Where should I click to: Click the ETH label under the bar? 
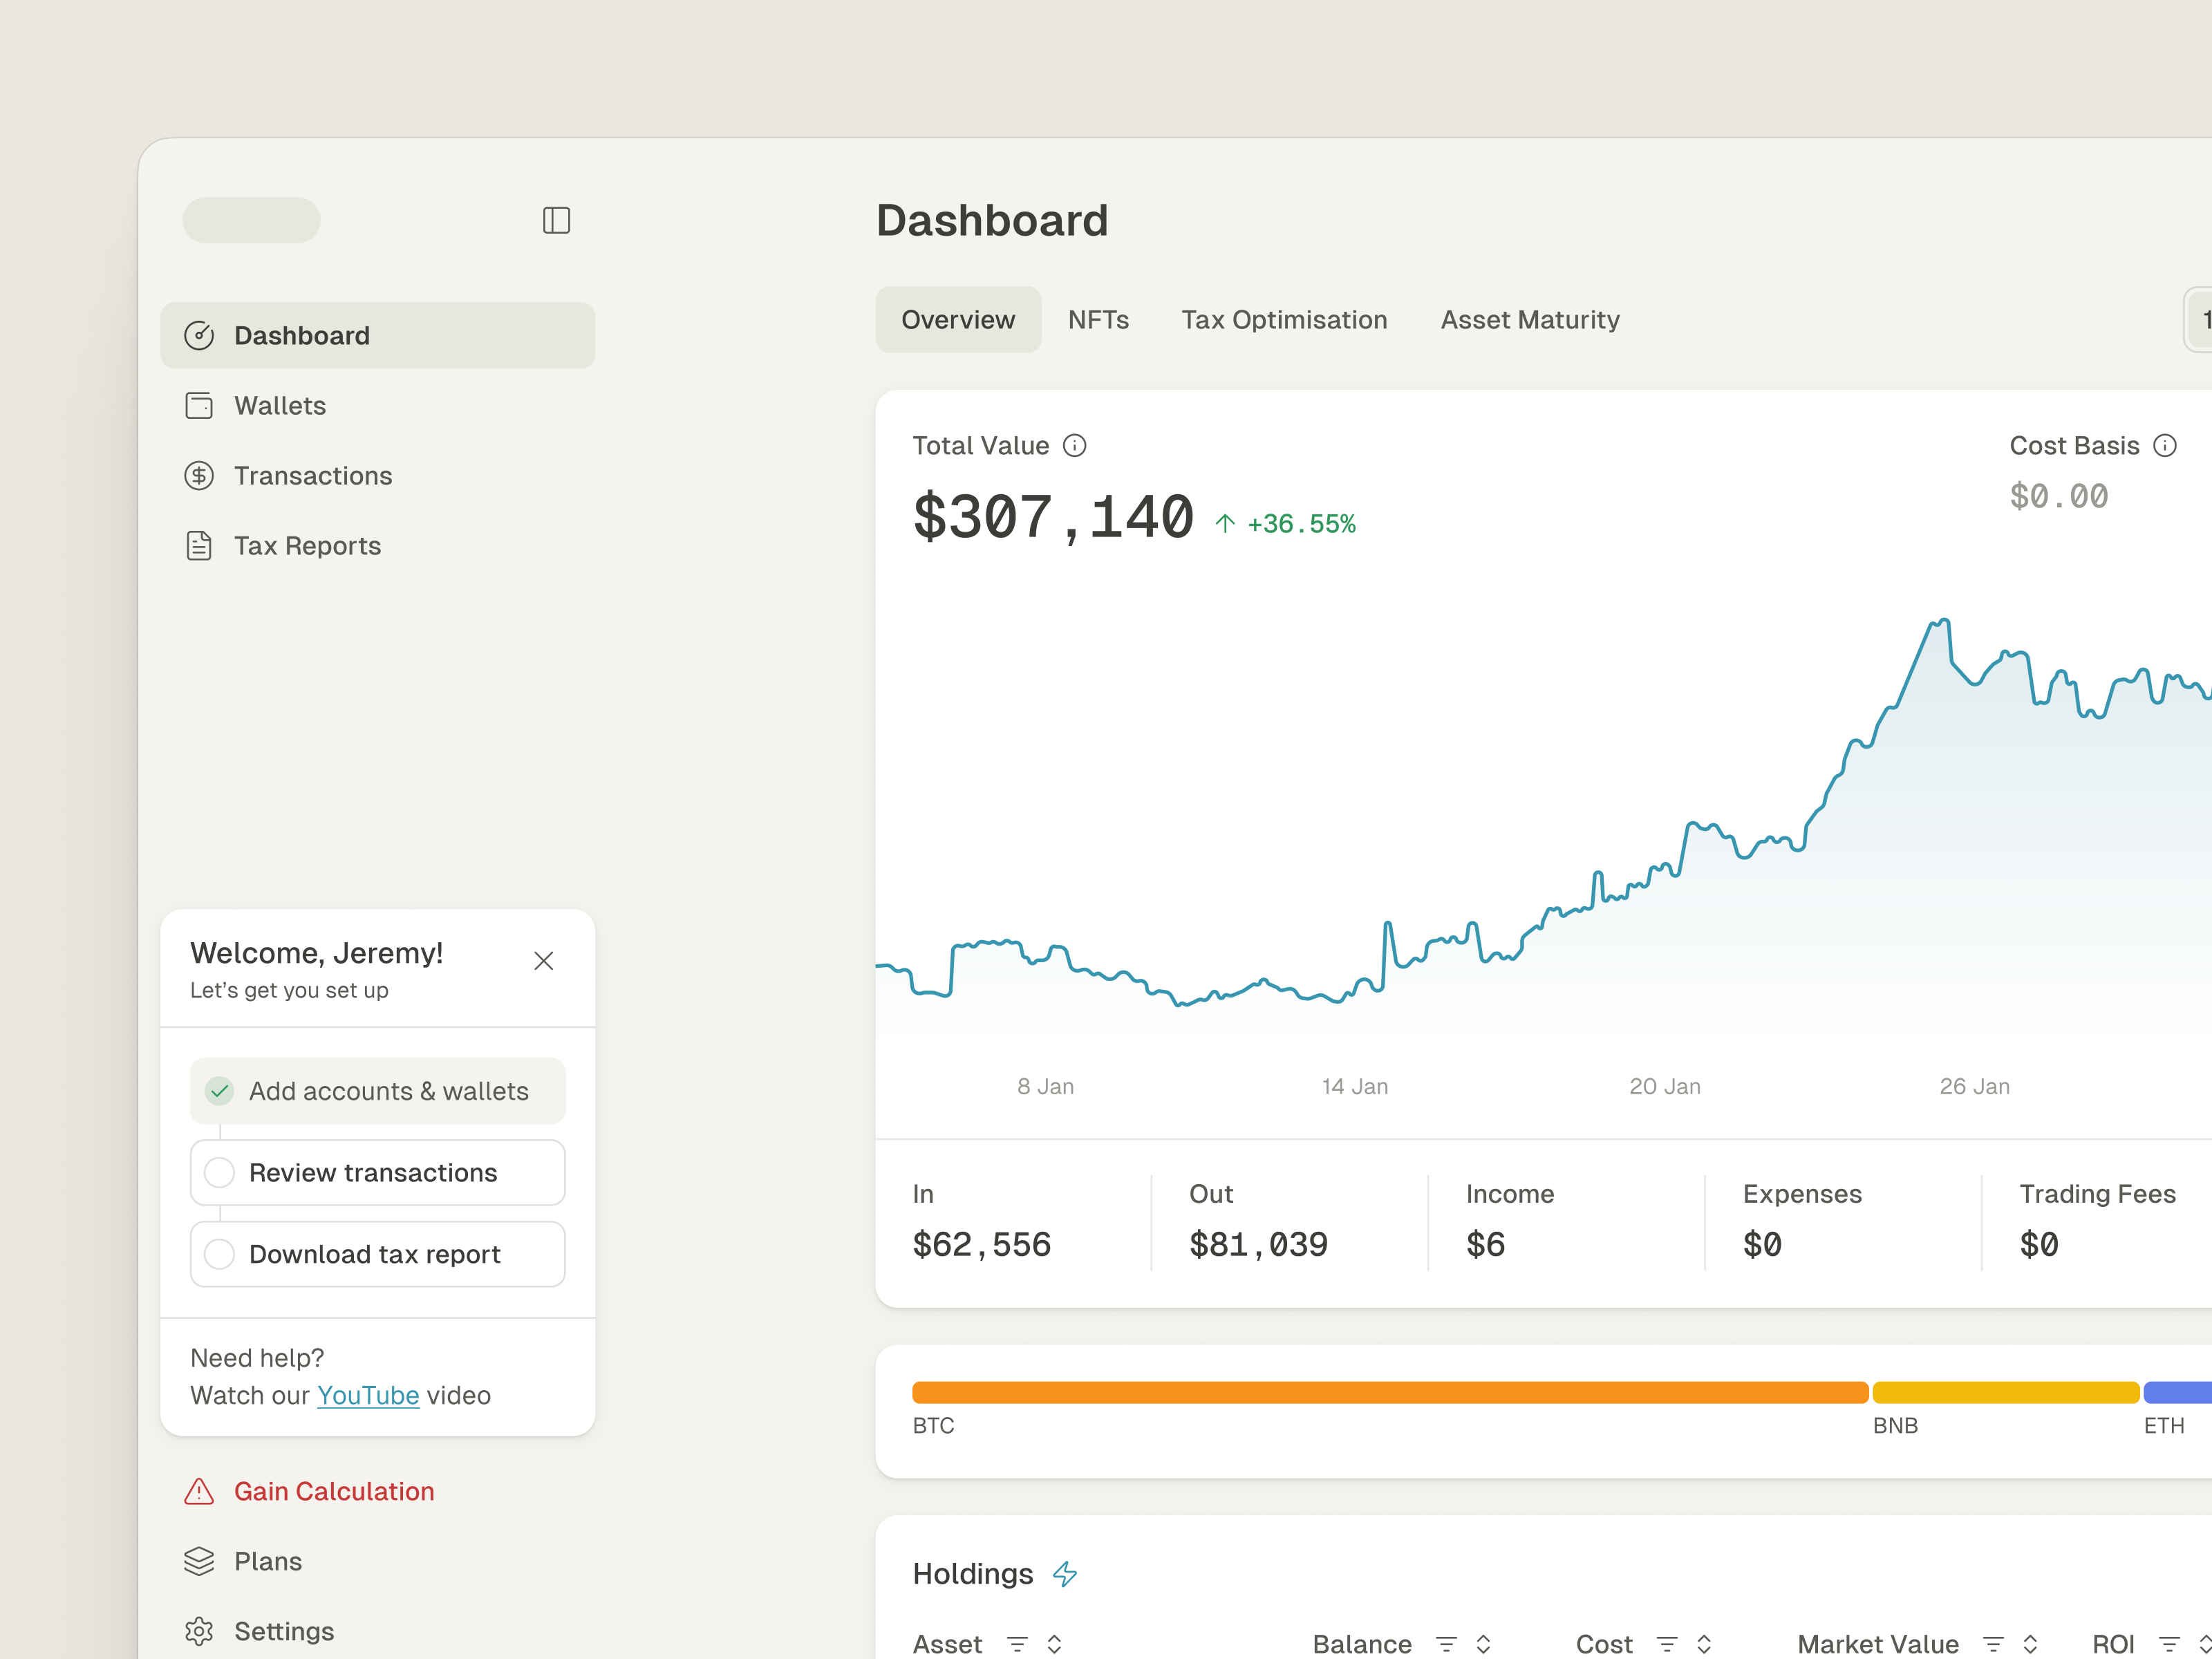(2163, 1425)
